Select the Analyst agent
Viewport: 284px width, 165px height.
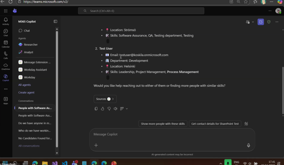click(35, 52)
